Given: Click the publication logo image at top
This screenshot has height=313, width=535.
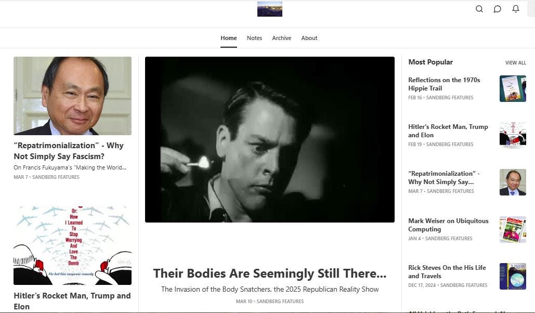Looking at the screenshot, I should [x=269, y=9].
